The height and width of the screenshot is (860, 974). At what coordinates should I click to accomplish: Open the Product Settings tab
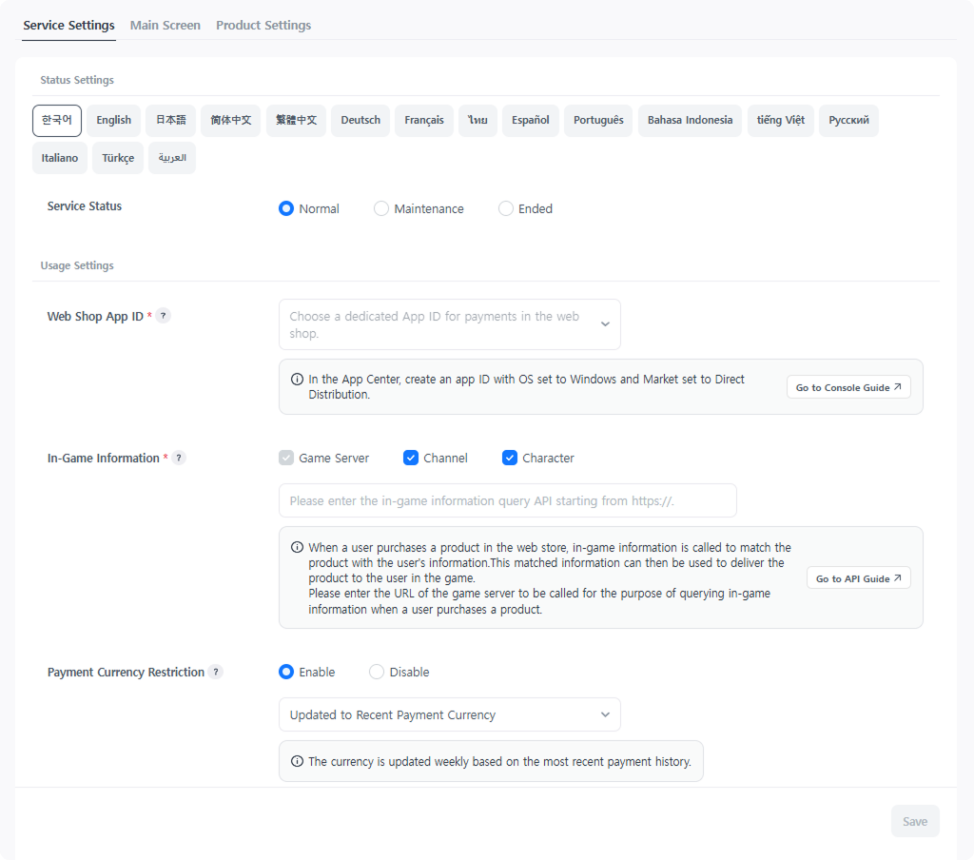[x=263, y=25]
